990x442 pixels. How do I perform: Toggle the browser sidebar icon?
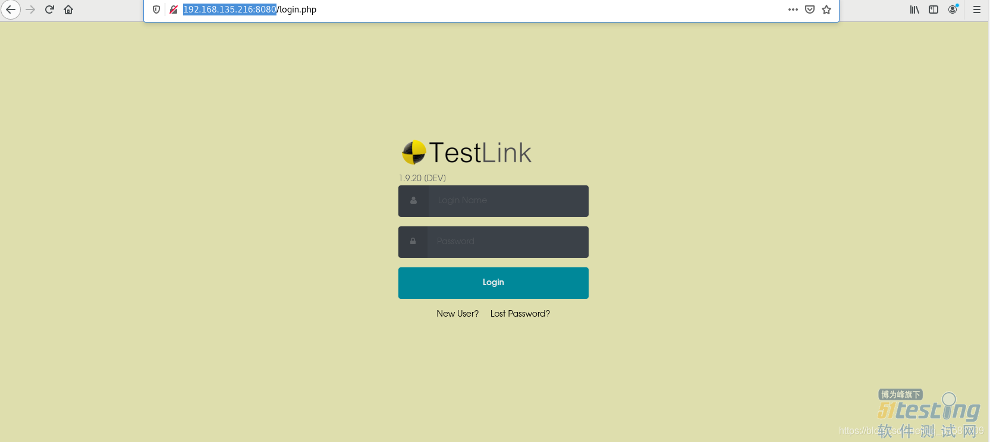point(934,10)
